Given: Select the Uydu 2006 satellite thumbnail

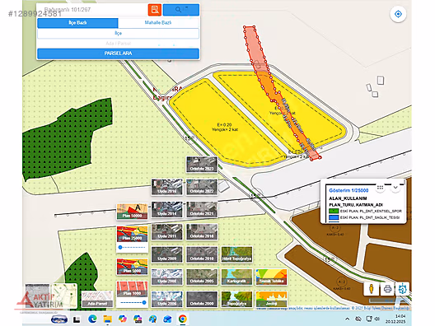Looking at the screenshot, I should pyautogui.click(x=167, y=299).
